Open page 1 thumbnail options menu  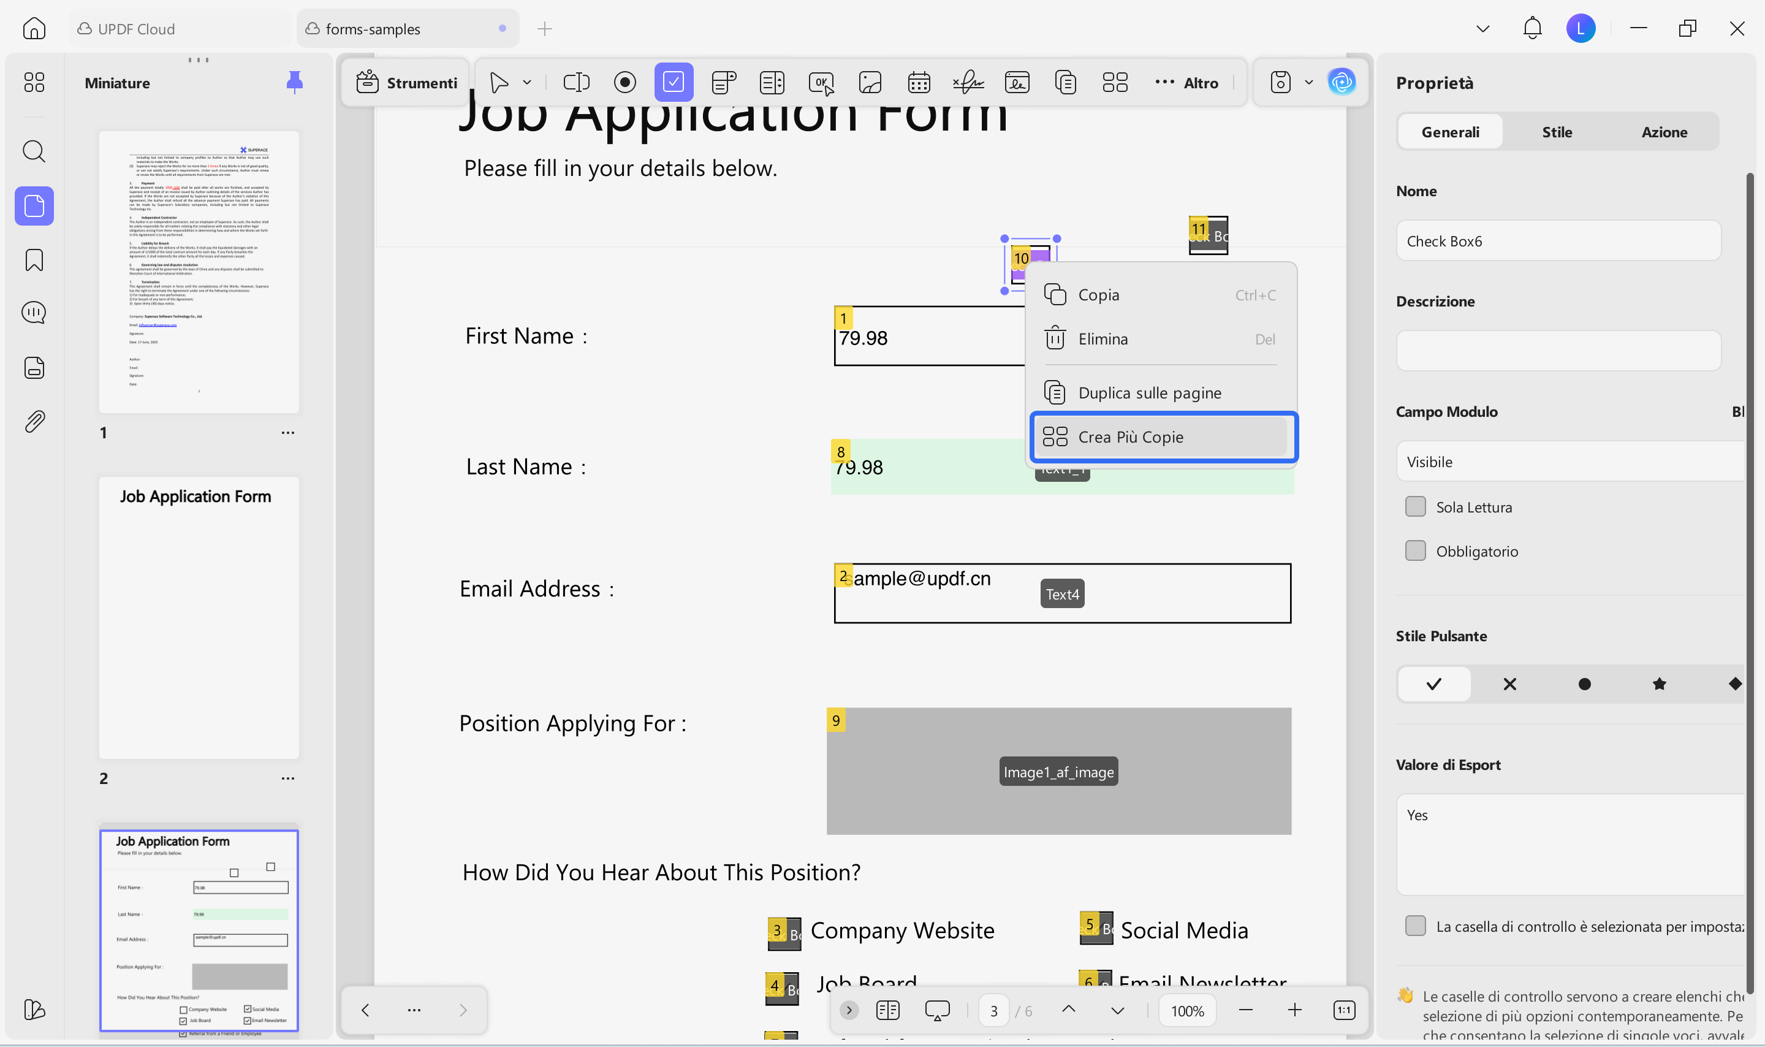287,433
